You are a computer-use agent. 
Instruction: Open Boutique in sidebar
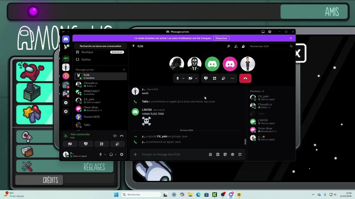point(100,52)
